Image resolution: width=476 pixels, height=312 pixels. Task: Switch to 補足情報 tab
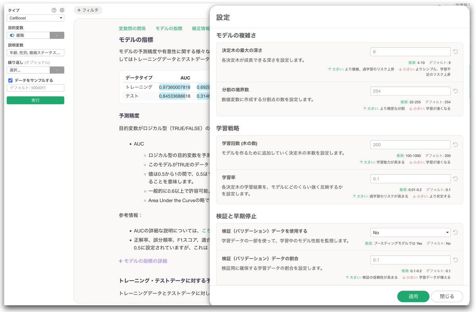click(201, 29)
